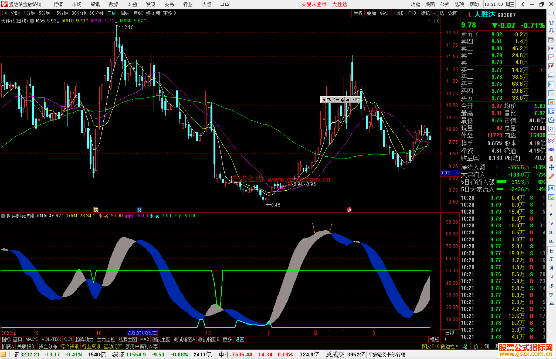Click the diamond icon at chart top-right
556x359 pixels.
point(429,21)
